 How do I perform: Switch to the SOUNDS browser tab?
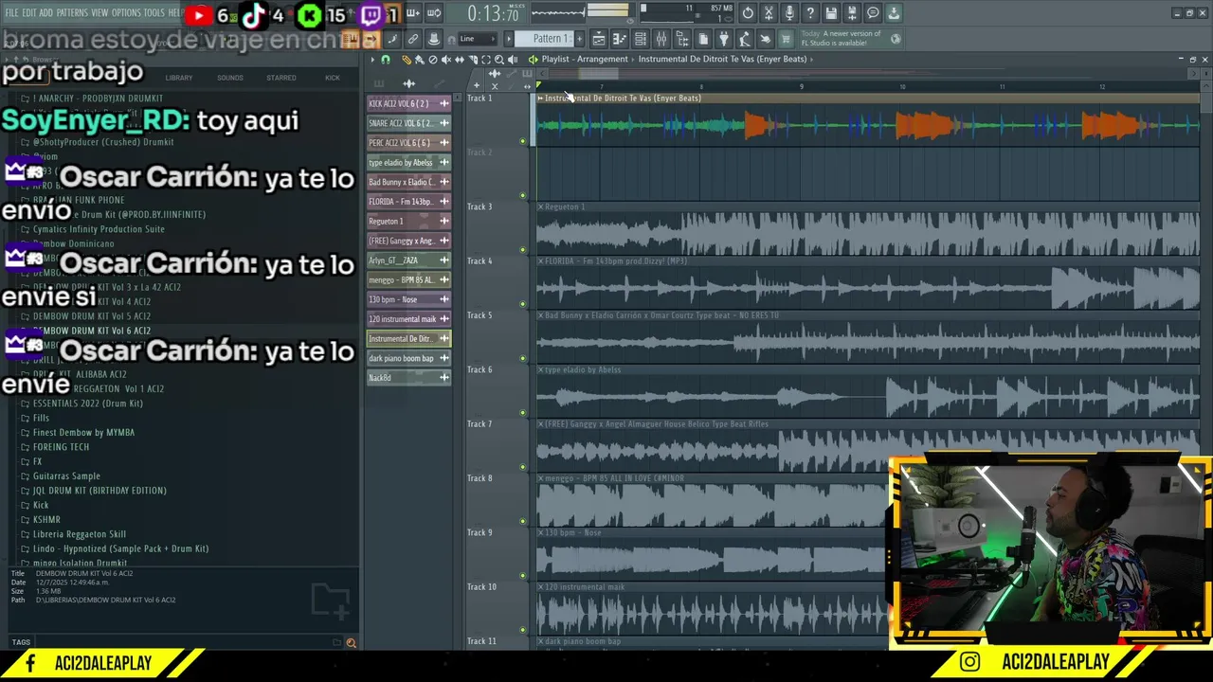[x=230, y=78]
